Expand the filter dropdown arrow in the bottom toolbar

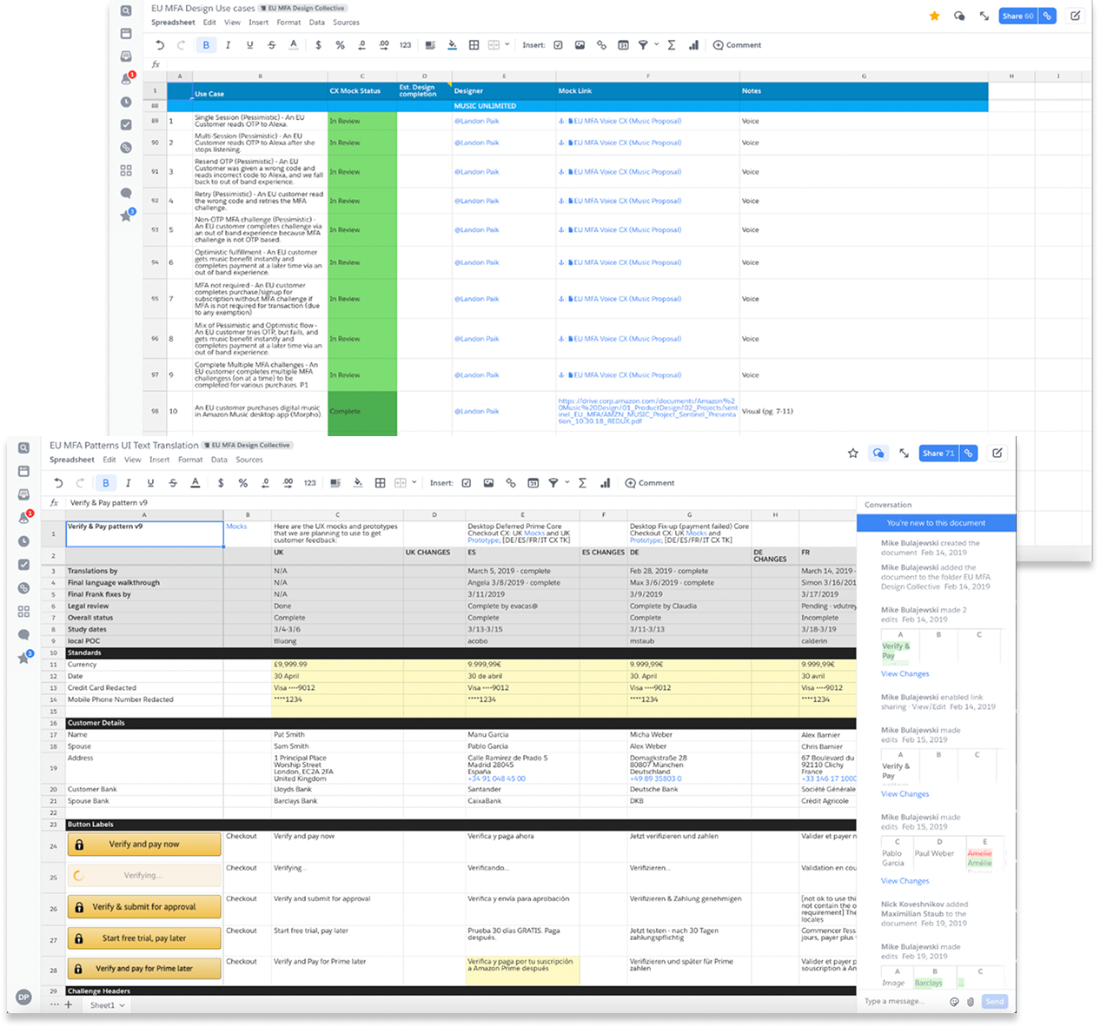(567, 482)
